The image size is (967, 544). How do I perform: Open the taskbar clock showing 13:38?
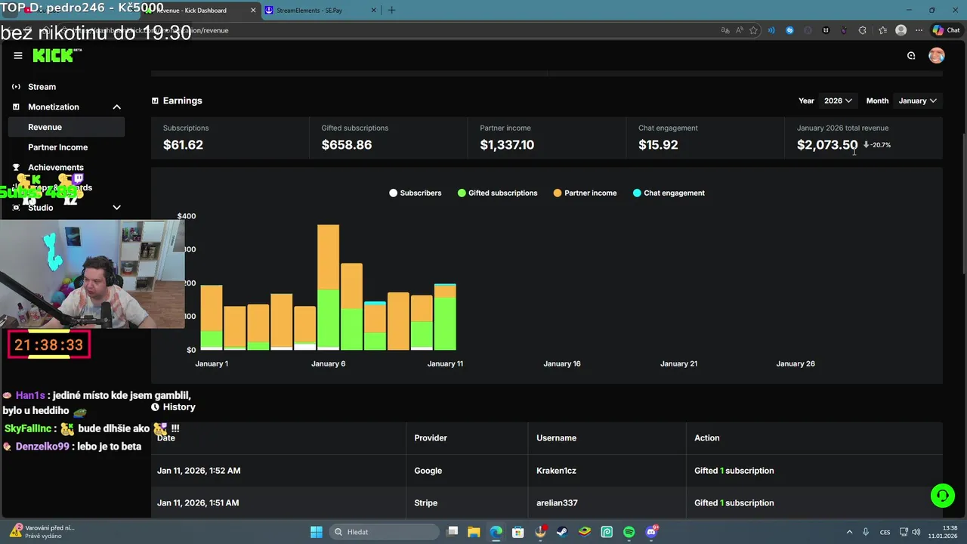944,532
